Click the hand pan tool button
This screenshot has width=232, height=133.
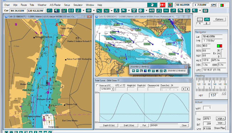[152, 5]
